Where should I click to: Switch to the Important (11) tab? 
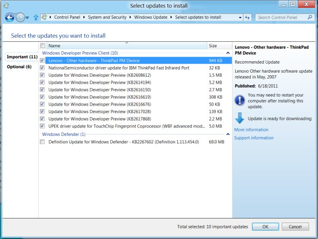pyautogui.click(x=22, y=57)
